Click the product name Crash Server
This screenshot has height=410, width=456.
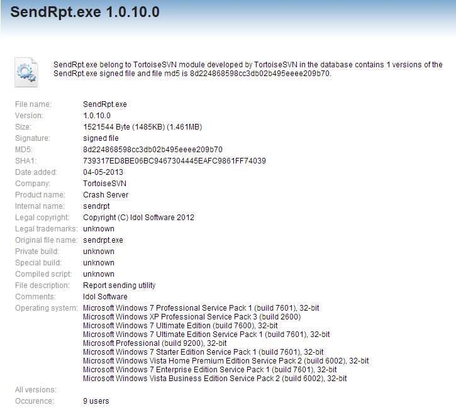[x=106, y=195]
